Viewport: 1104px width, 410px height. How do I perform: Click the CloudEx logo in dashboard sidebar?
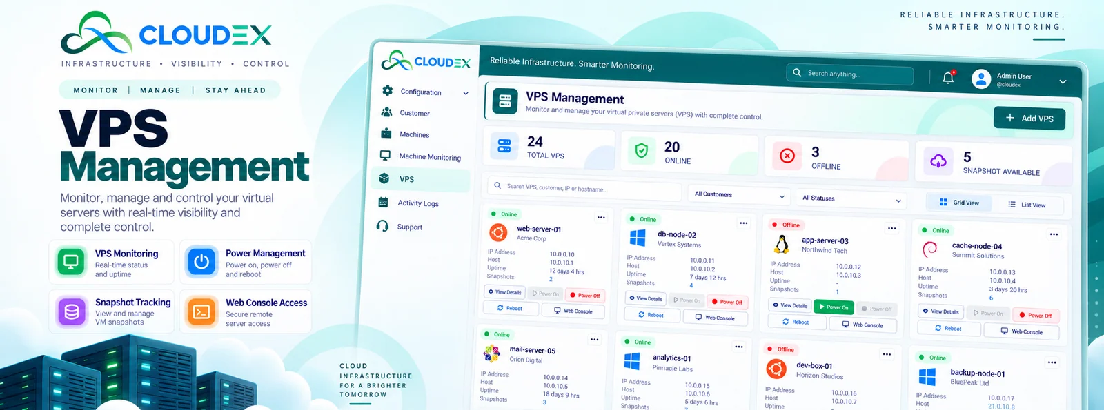426,61
